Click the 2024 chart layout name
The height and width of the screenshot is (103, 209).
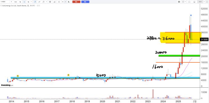coord(200,2)
